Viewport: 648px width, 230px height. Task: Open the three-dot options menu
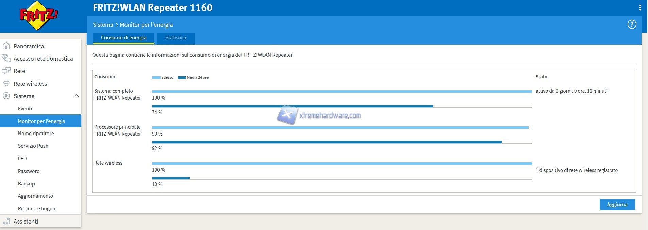(640, 7)
